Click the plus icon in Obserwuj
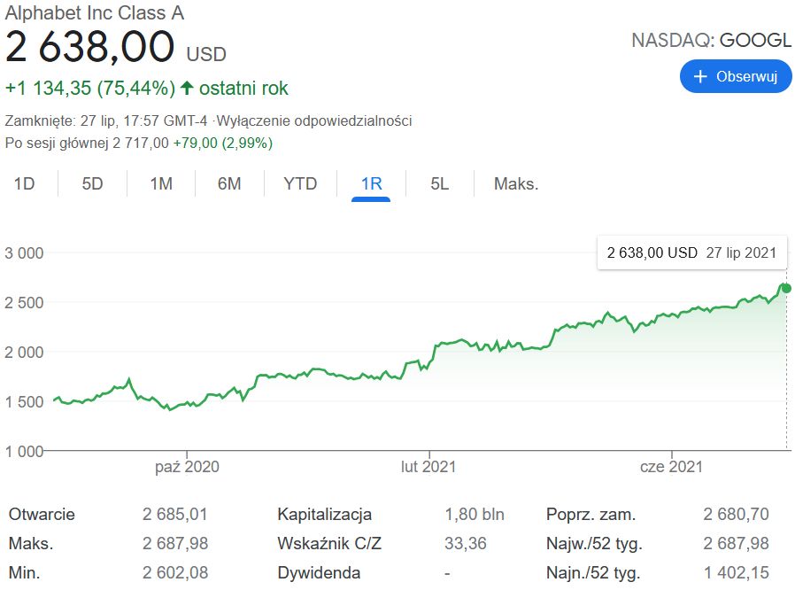 [700, 76]
